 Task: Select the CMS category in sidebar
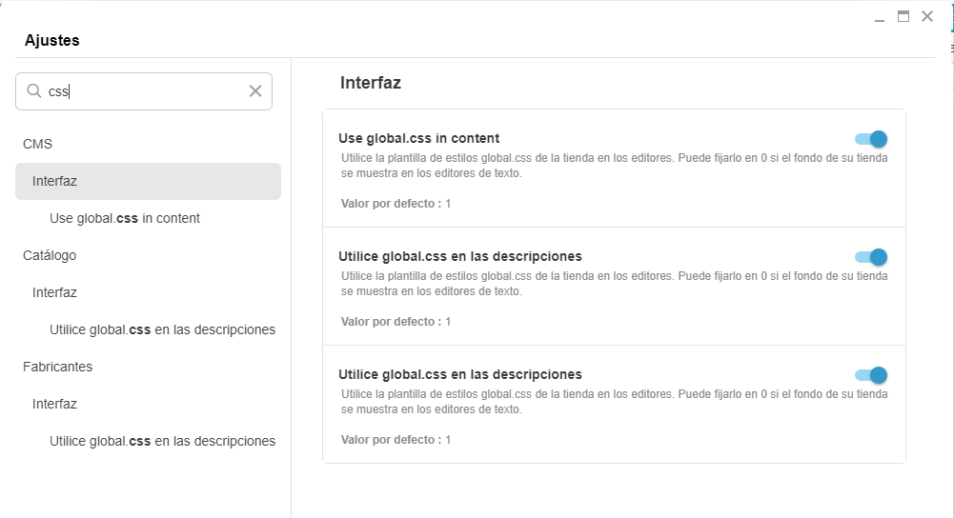38,144
